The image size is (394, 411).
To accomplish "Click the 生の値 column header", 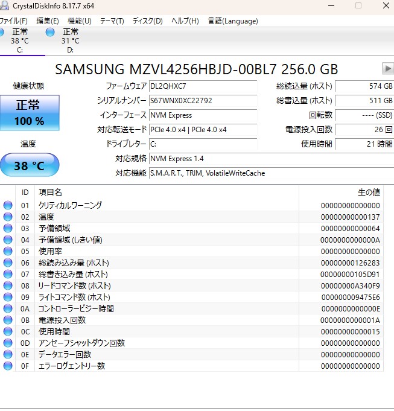I will pyautogui.click(x=341, y=193).
